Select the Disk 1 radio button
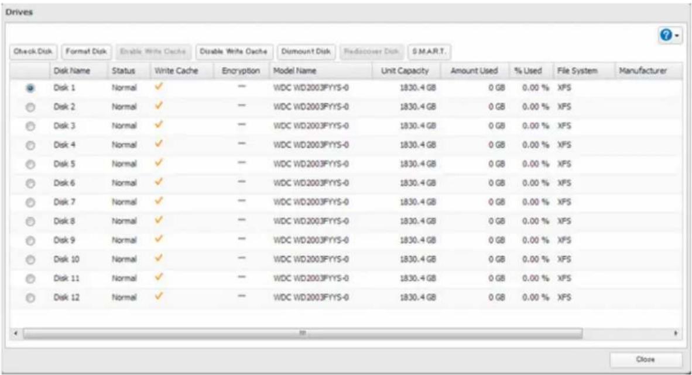Screen dimensions: 692x375 tap(30, 88)
